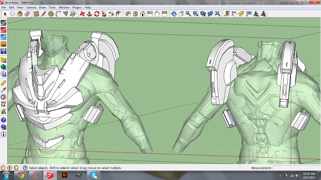Click the Windows Start button
Image resolution: width=321 pixels, height=180 pixels.
(6, 175)
